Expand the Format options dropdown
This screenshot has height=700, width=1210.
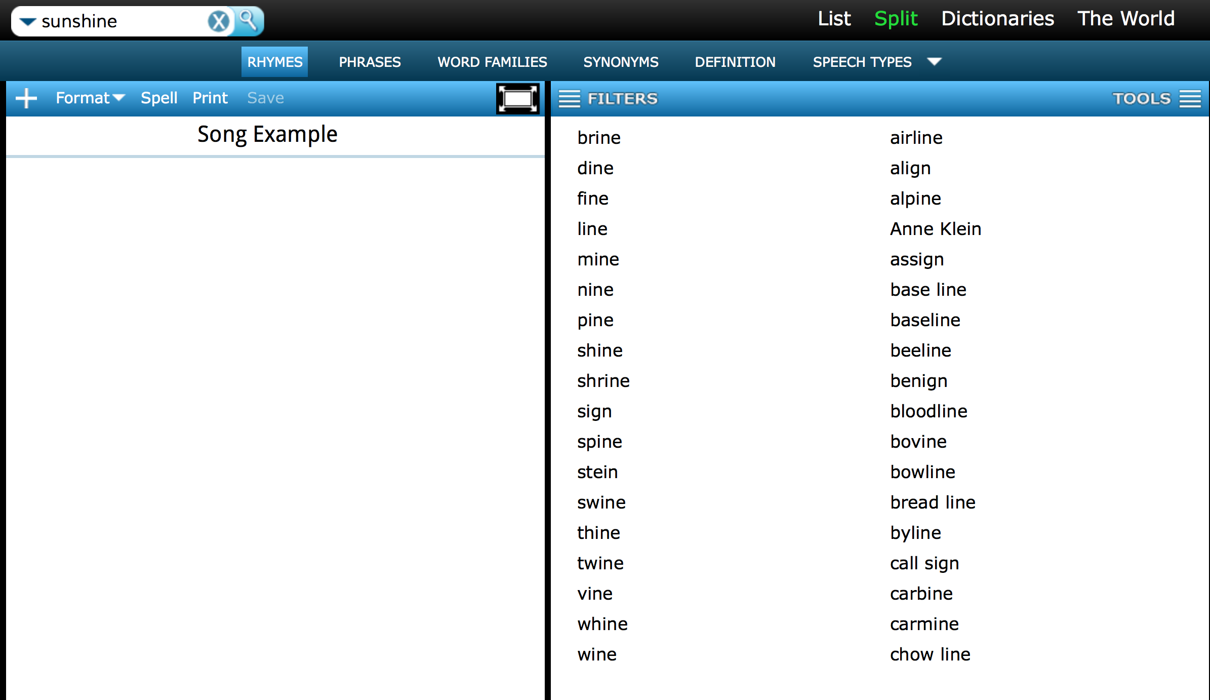(x=90, y=97)
